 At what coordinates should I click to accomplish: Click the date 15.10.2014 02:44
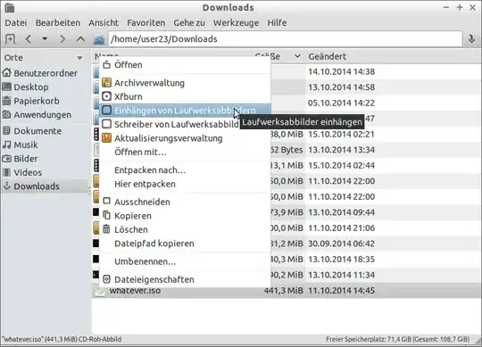341,166
